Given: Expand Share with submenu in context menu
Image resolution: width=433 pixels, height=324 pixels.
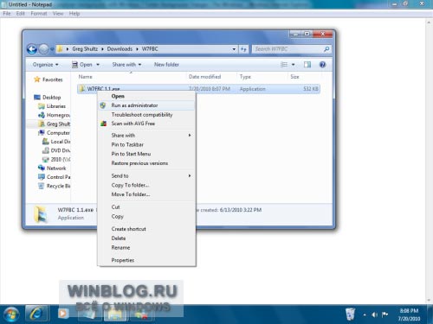Looking at the screenshot, I should point(190,135).
